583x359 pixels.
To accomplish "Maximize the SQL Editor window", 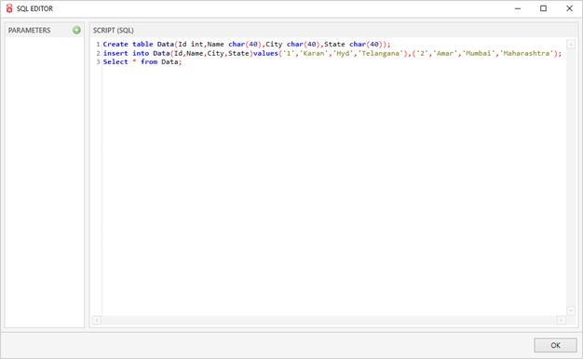I will (x=543, y=8).
